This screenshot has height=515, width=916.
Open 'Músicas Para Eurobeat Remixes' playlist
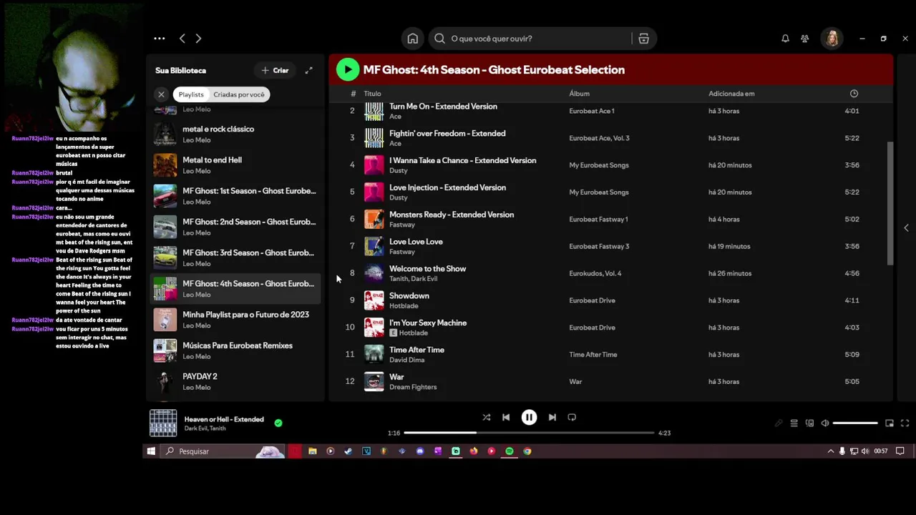tap(236, 350)
